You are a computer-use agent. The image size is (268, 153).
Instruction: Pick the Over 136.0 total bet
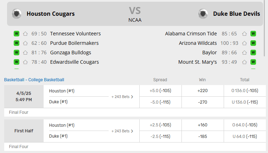click(245, 91)
